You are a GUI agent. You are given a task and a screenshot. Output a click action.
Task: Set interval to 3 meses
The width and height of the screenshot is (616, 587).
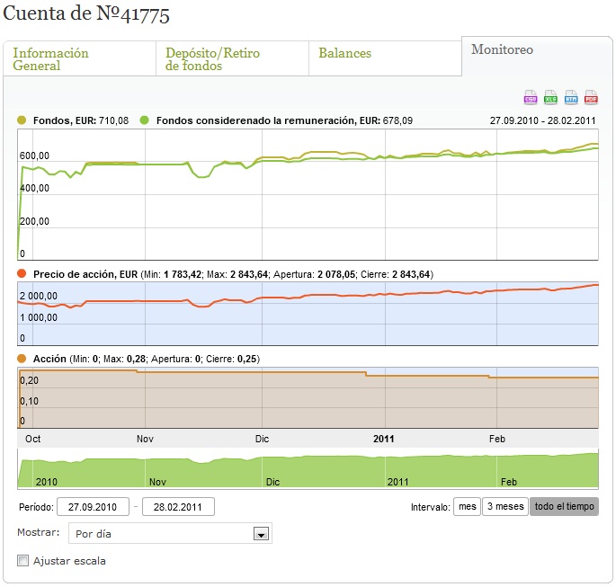pyautogui.click(x=505, y=506)
